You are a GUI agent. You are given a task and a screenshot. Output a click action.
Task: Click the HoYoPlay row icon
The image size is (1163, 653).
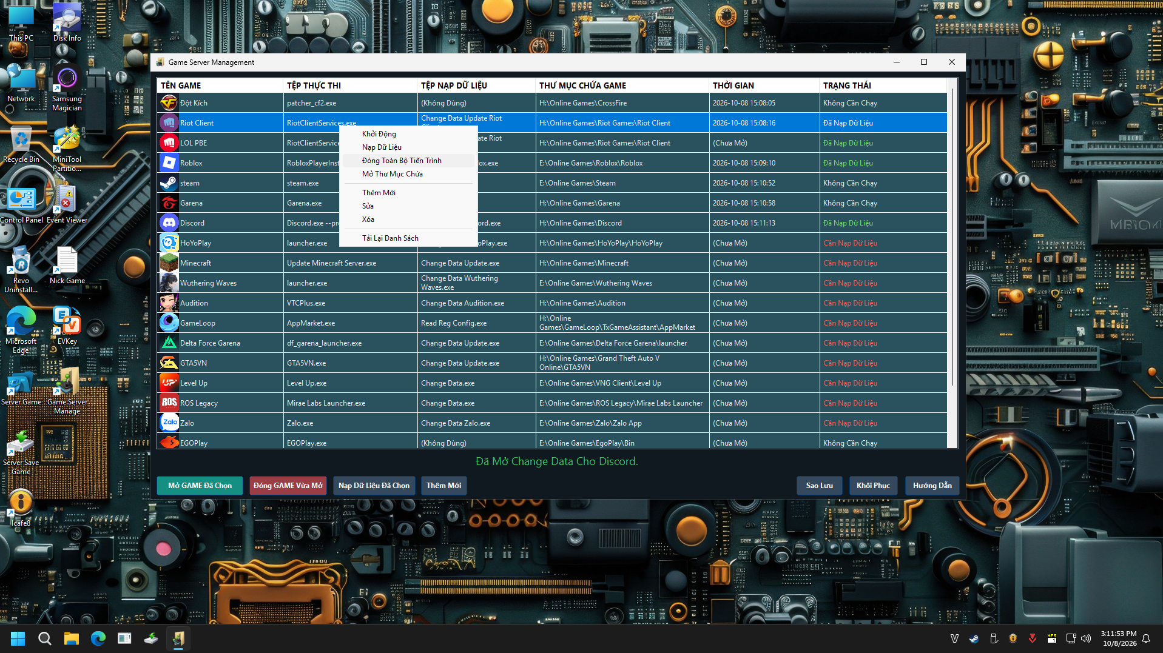[169, 243]
